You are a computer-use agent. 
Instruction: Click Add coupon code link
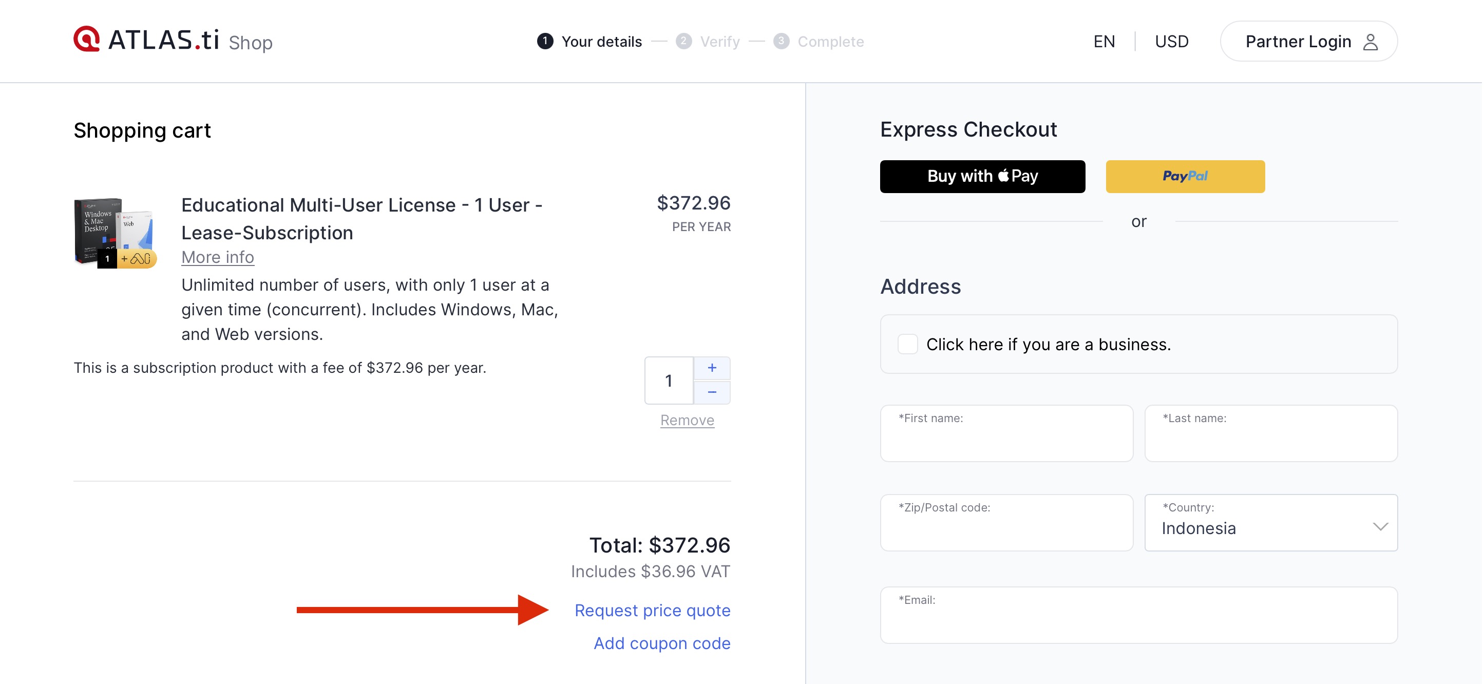tap(661, 643)
